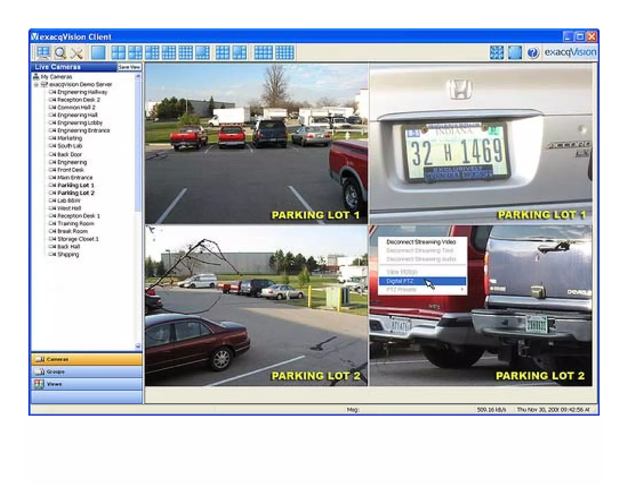Screen dimensions: 628x485
Task: Open Search mode magnifier icon
Action: pos(60,53)
